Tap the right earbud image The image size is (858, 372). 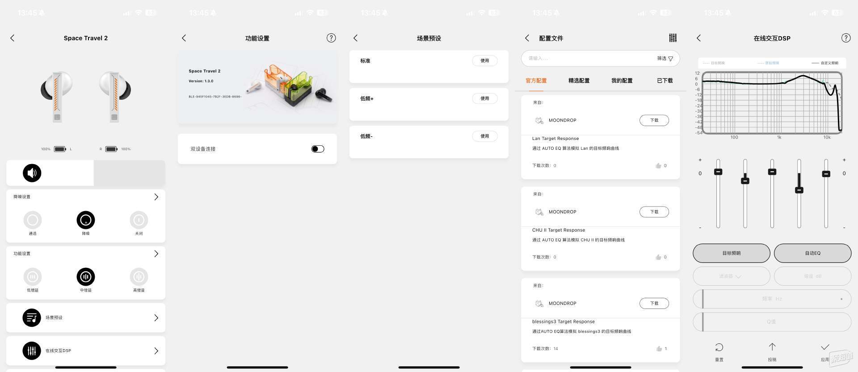click(115, 97)
